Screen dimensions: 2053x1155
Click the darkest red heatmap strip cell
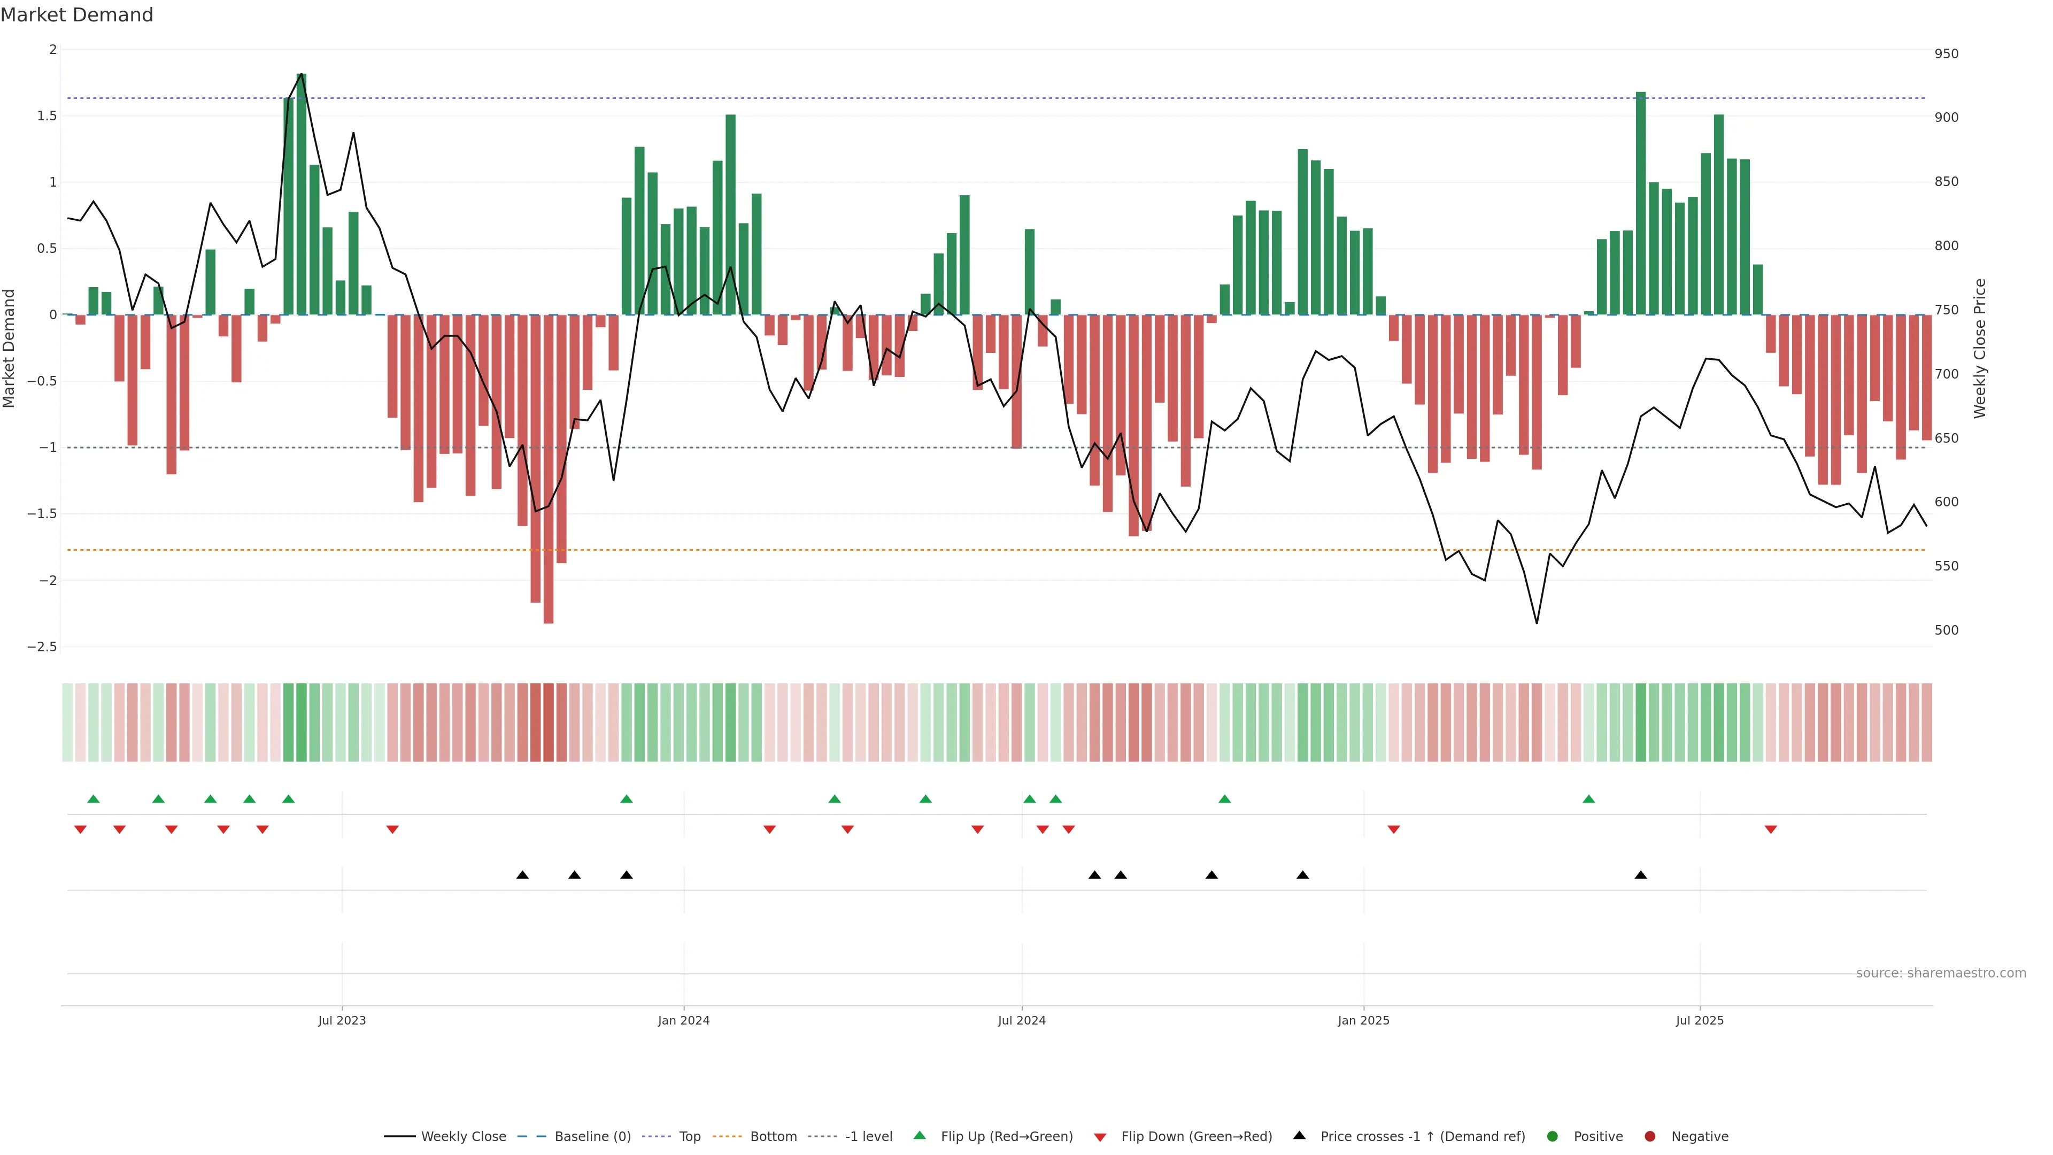[549, 722]
